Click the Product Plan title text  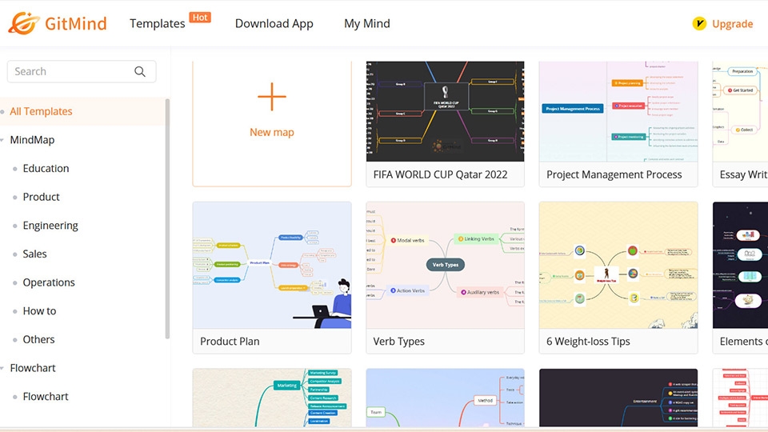point(230,342)
